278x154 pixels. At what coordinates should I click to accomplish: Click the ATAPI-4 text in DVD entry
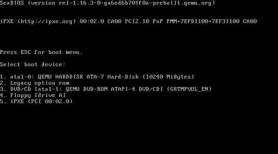pyautogui.click(x=123, y=89)
